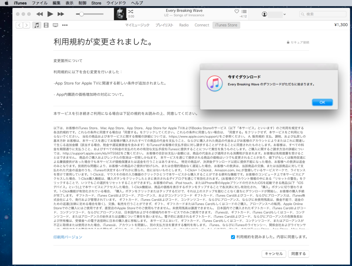
Task: Go back with the left arrow
Action: 19,25
